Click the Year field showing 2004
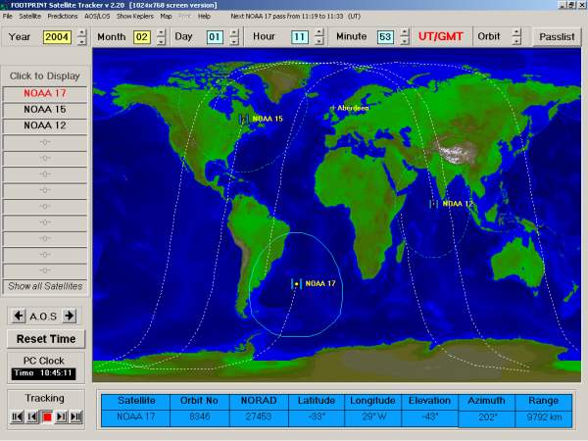This screenshot has width=588, height=441. click(x=57, y=37)
